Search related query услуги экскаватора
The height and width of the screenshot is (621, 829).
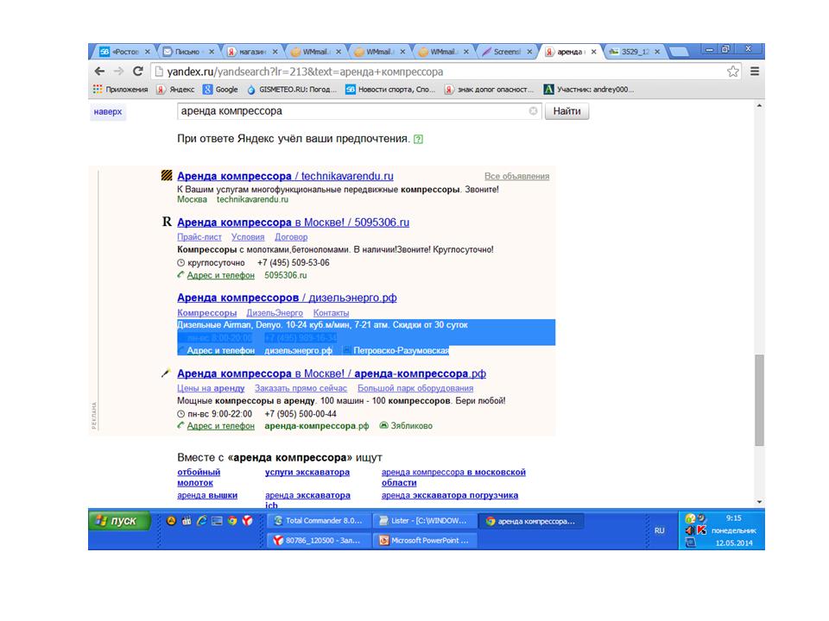tap(307, 472)
